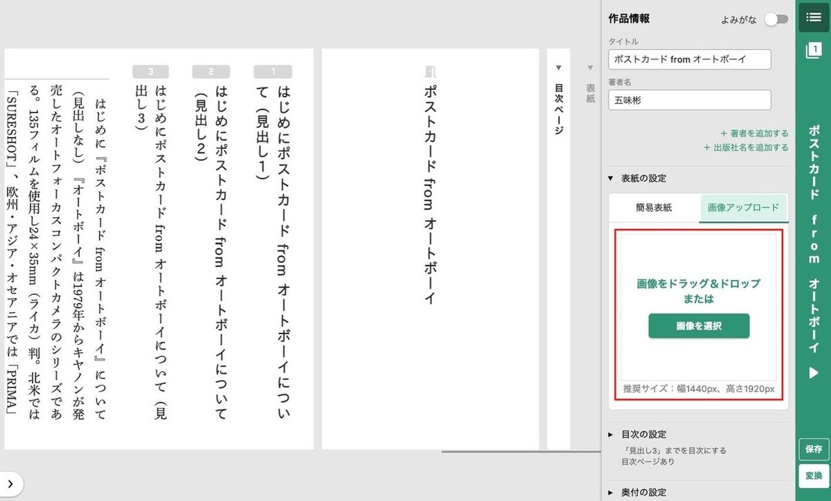Image resolution: width=831 pixels, height=501 pixels.
Task: Click the heading level "1" badge on the page
Action: [x=274, y=71]
